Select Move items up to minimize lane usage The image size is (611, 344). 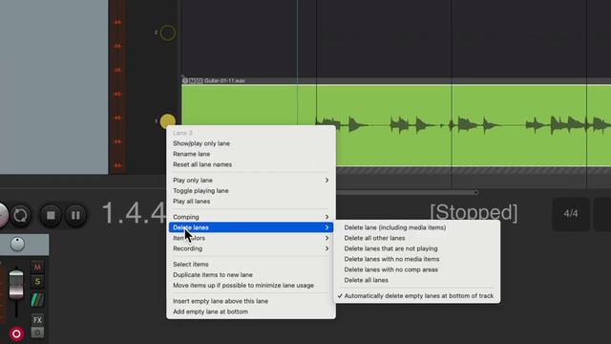250,286
